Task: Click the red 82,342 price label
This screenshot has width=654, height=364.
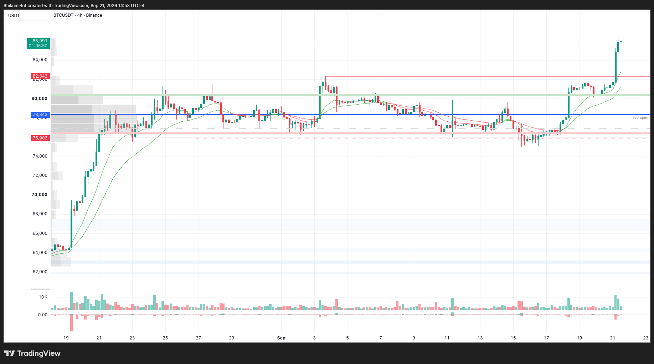Action: [x=40, y=76]
